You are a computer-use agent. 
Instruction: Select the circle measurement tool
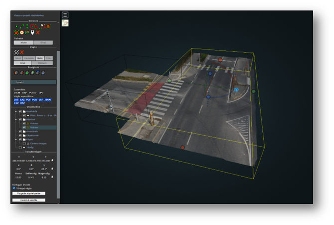point(33,26)
